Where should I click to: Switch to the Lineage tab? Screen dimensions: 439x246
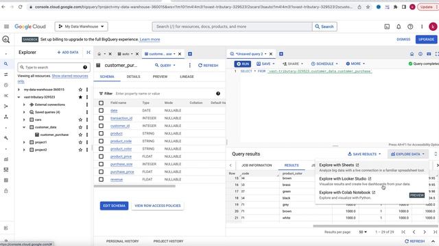[x=187, y=77]
